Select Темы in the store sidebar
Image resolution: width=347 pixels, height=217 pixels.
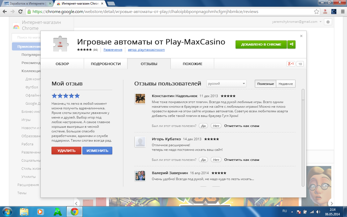[x=22, y=193]
